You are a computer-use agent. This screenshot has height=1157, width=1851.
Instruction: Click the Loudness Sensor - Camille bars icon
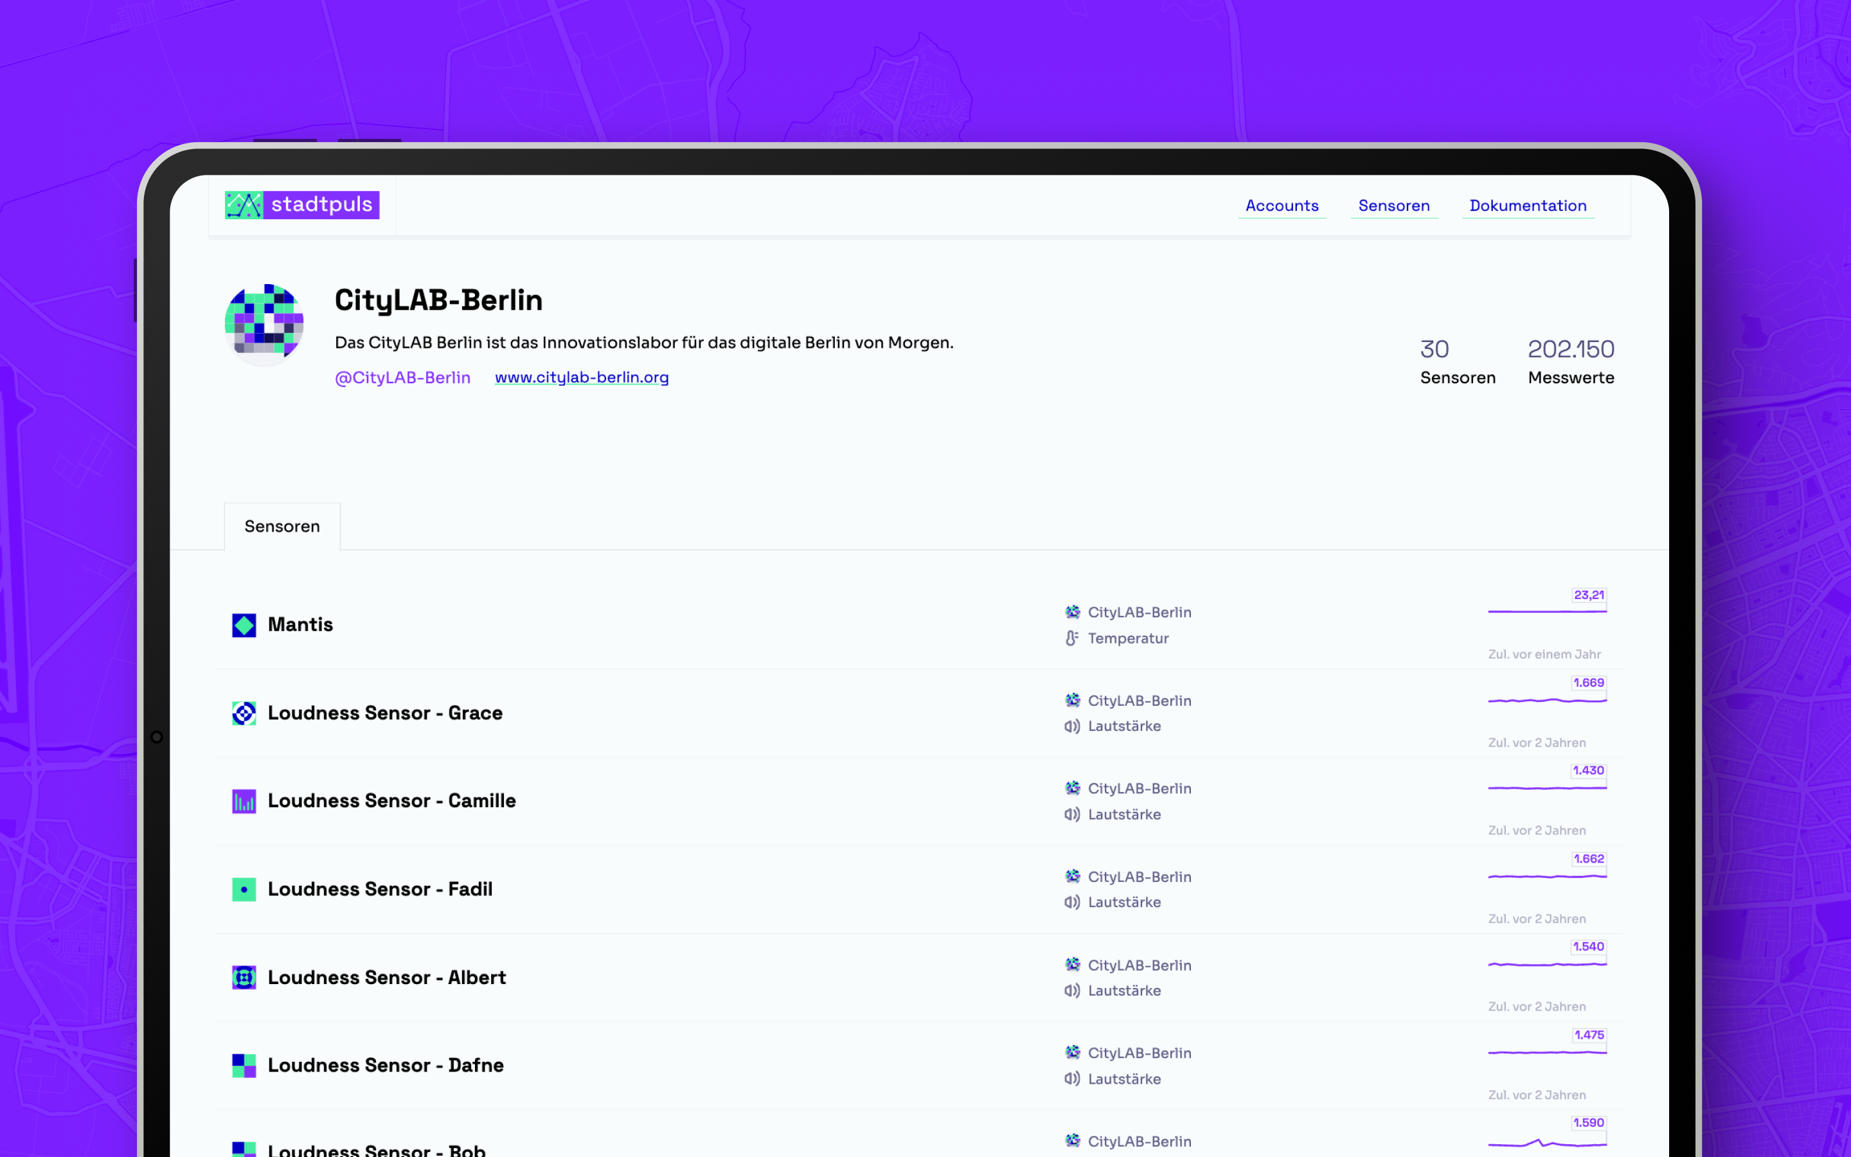[244, 801]
